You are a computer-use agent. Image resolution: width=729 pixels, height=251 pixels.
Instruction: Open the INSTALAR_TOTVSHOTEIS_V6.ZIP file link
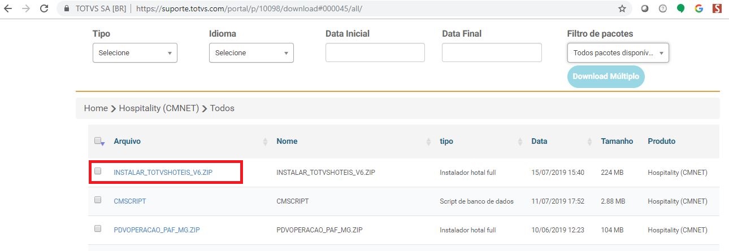[x=163, y=172]
